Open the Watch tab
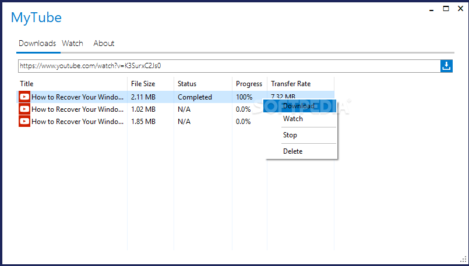Screen dimensions: 469x266 72,43
